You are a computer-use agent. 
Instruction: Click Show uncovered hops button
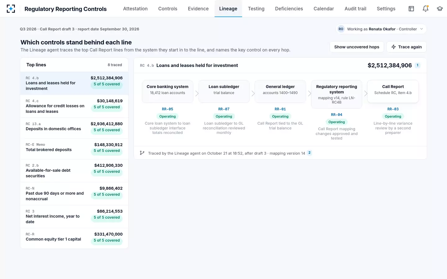click(357, 47)
